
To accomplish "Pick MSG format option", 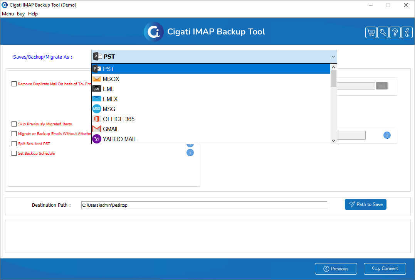I will point(211,109).
